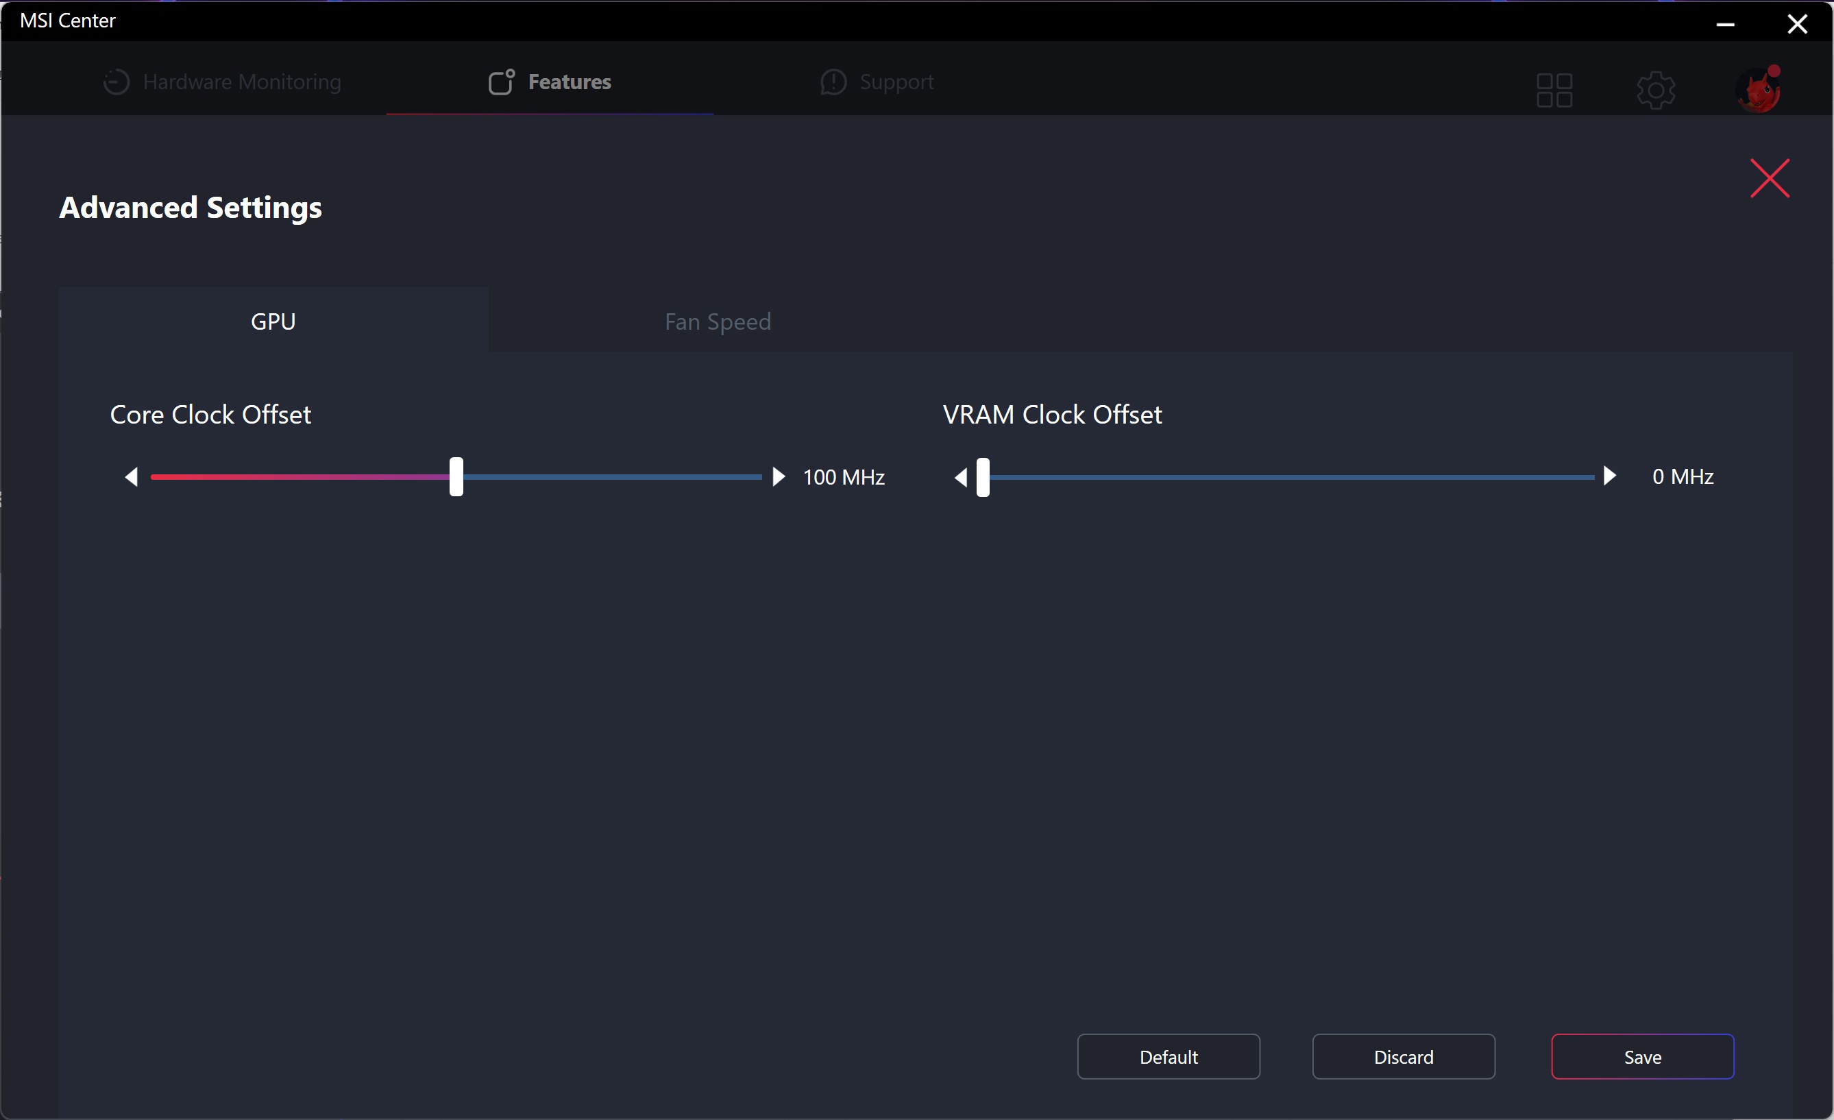
Task: Save the clock offset settings
Action: pyautogui.click(x=1642, y=1057)
